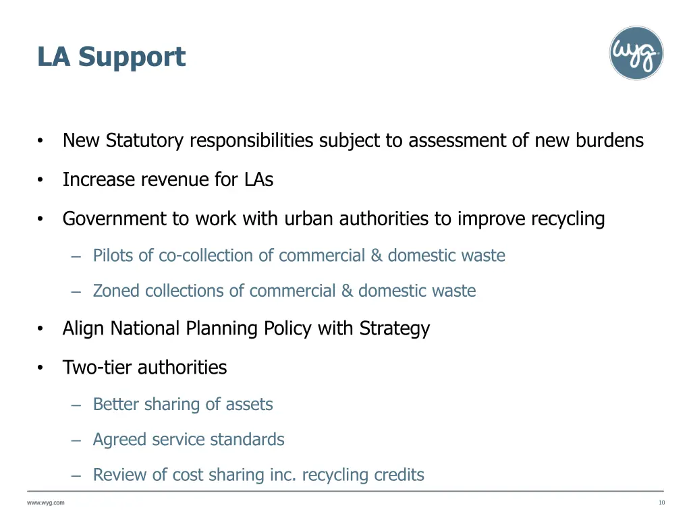Click the bullet dot before 'Increase revenue'
This screenshot has height=518, width=691.
coord(40,180)
